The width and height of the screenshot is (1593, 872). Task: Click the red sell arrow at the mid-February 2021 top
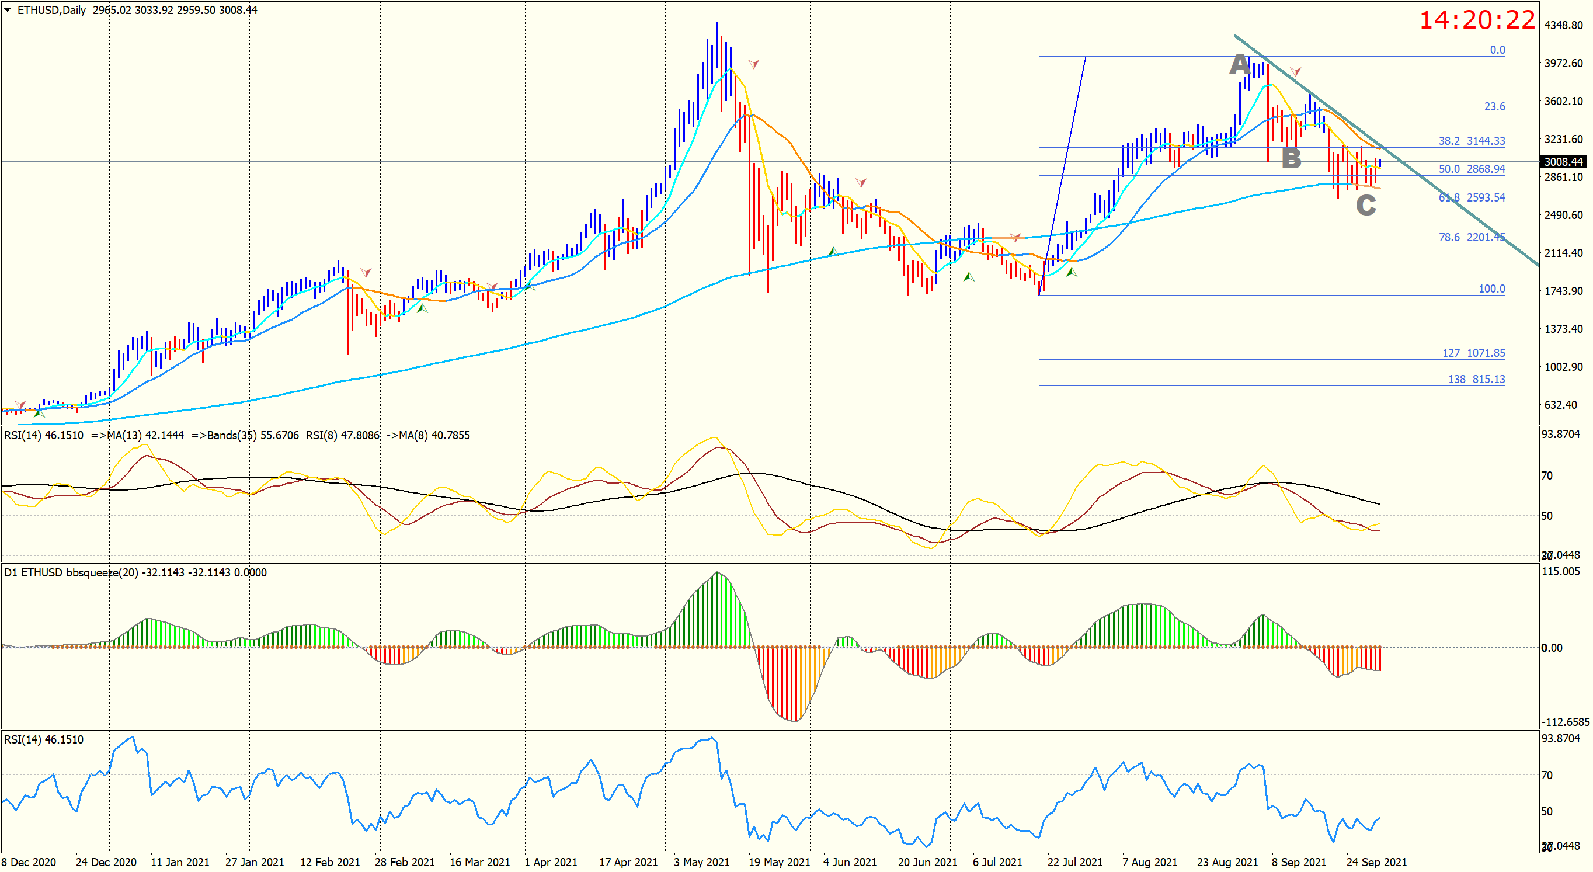click(366, 272)
